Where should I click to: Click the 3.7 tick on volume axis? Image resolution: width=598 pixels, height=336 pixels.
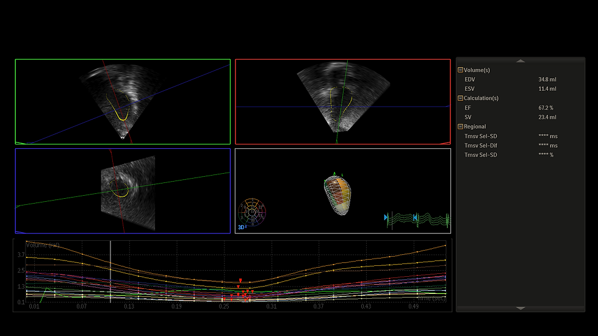coord(21,255)
